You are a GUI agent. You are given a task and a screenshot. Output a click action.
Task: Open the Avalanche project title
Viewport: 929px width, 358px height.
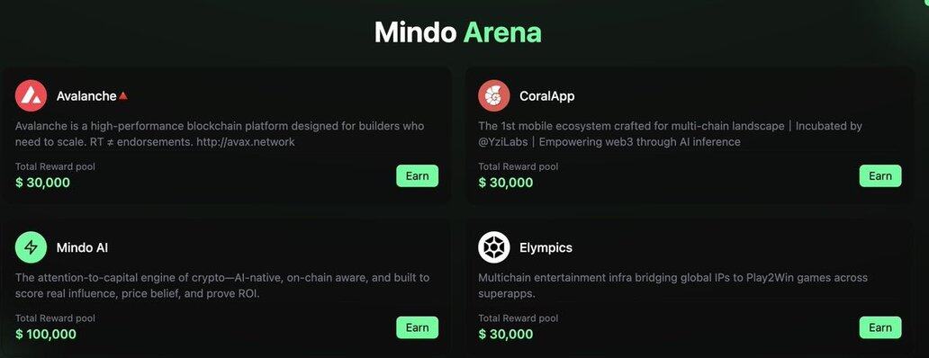click(x=86, y=96)
